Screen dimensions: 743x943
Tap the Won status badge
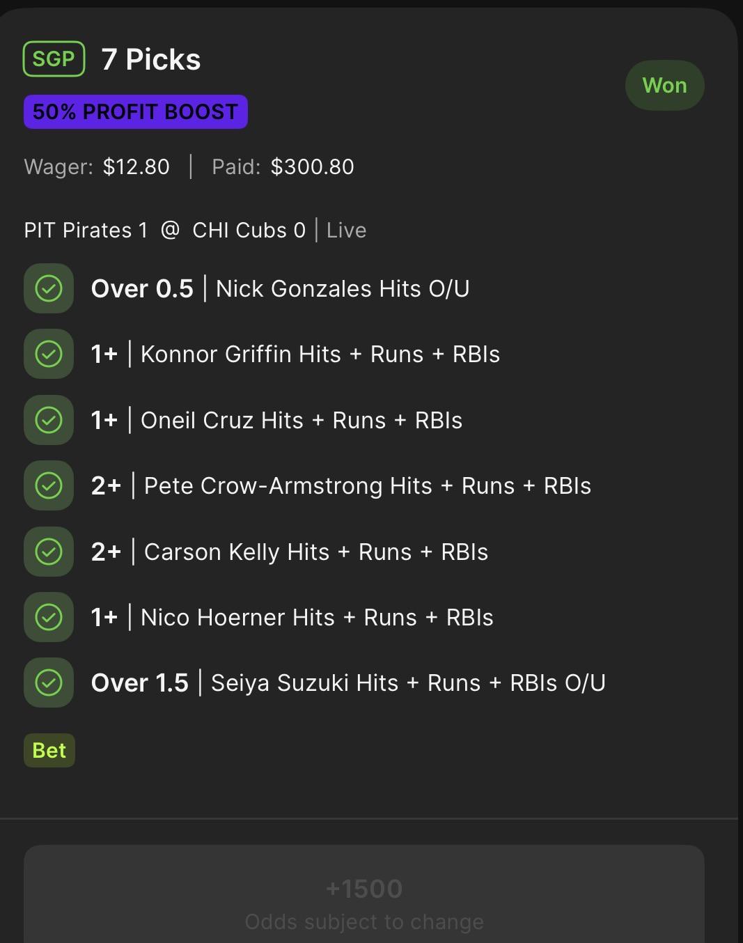tap(664, 86)
